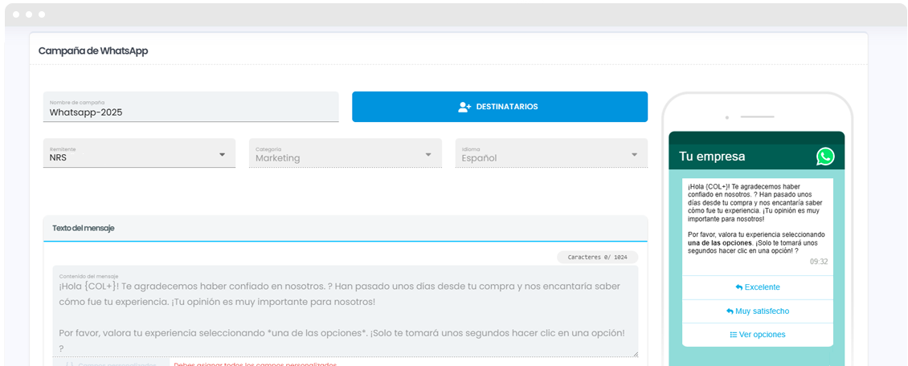Click the Campaña de WhatsApp title
The width and height of the screenshot is (908, 366).
(93, 51)
